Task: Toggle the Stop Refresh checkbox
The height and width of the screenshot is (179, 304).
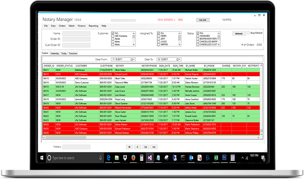Action: (x=248, y=33)
